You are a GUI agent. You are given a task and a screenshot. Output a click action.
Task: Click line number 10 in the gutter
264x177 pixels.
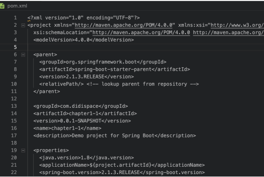(14, 84)
